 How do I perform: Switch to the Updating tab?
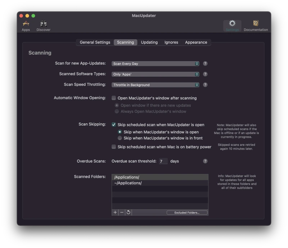tap(149, 42)
